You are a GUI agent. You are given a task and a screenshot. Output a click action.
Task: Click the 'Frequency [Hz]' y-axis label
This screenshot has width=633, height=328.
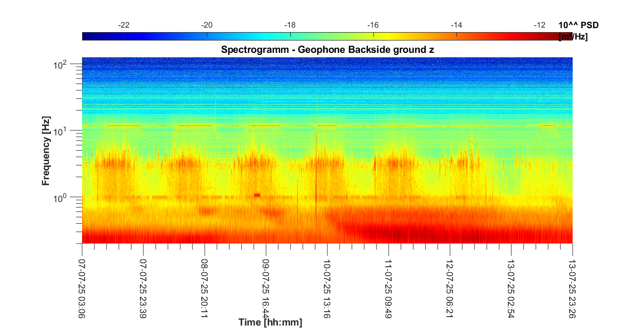pos(46,153)
